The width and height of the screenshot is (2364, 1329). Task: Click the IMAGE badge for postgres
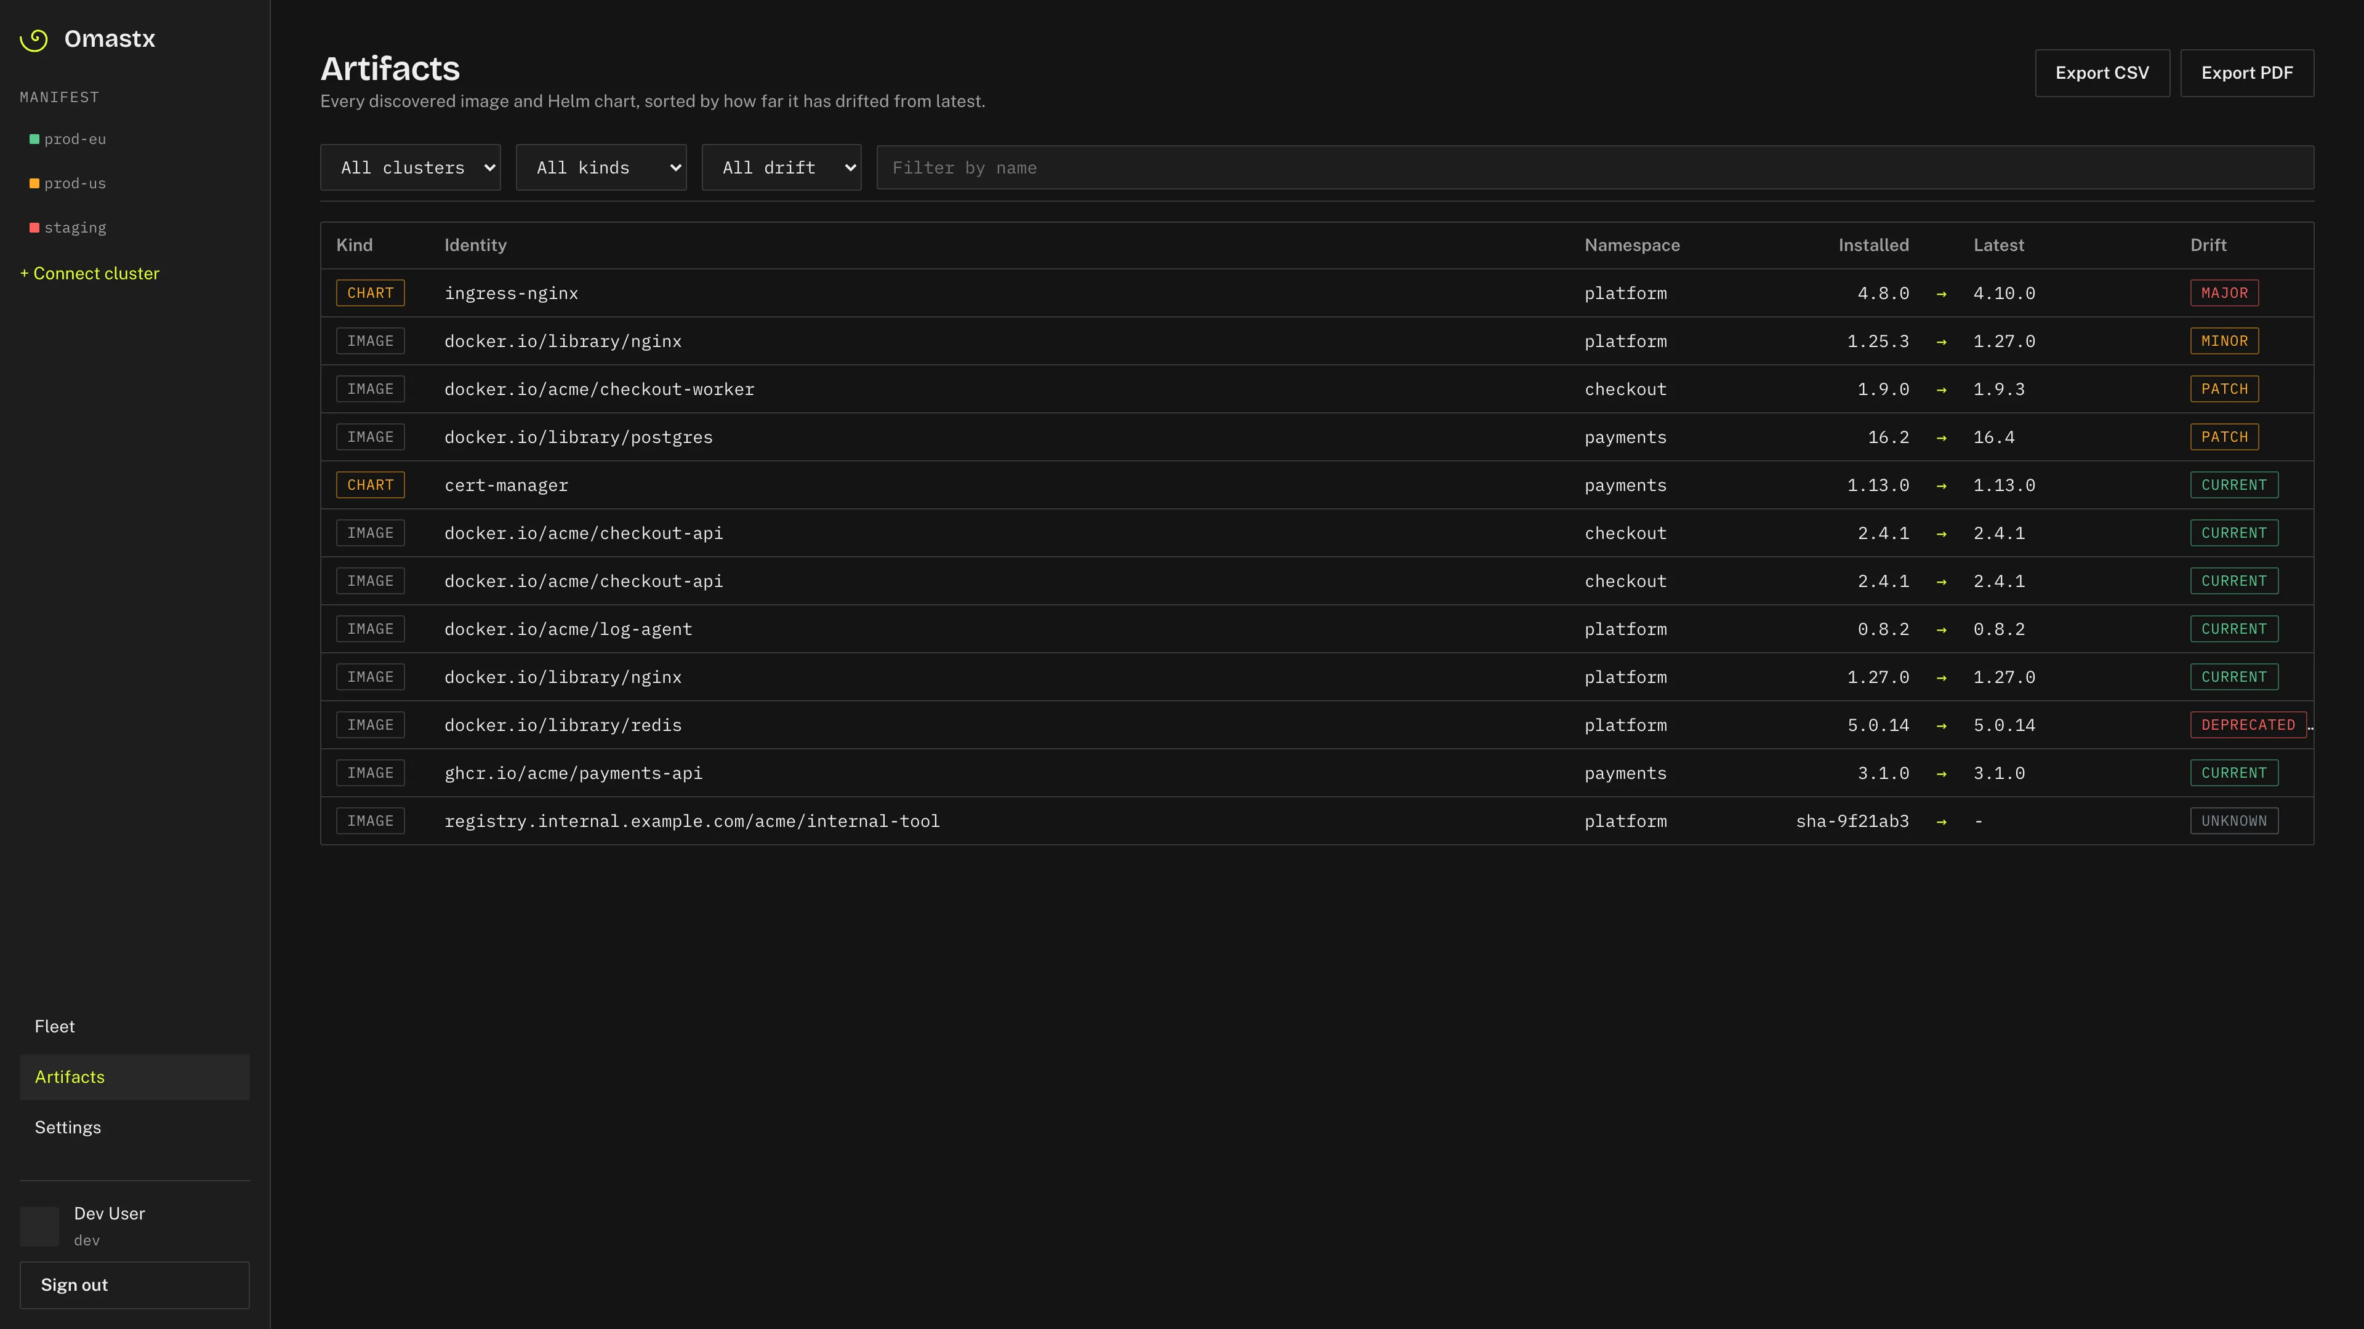(x=370, y=437)
